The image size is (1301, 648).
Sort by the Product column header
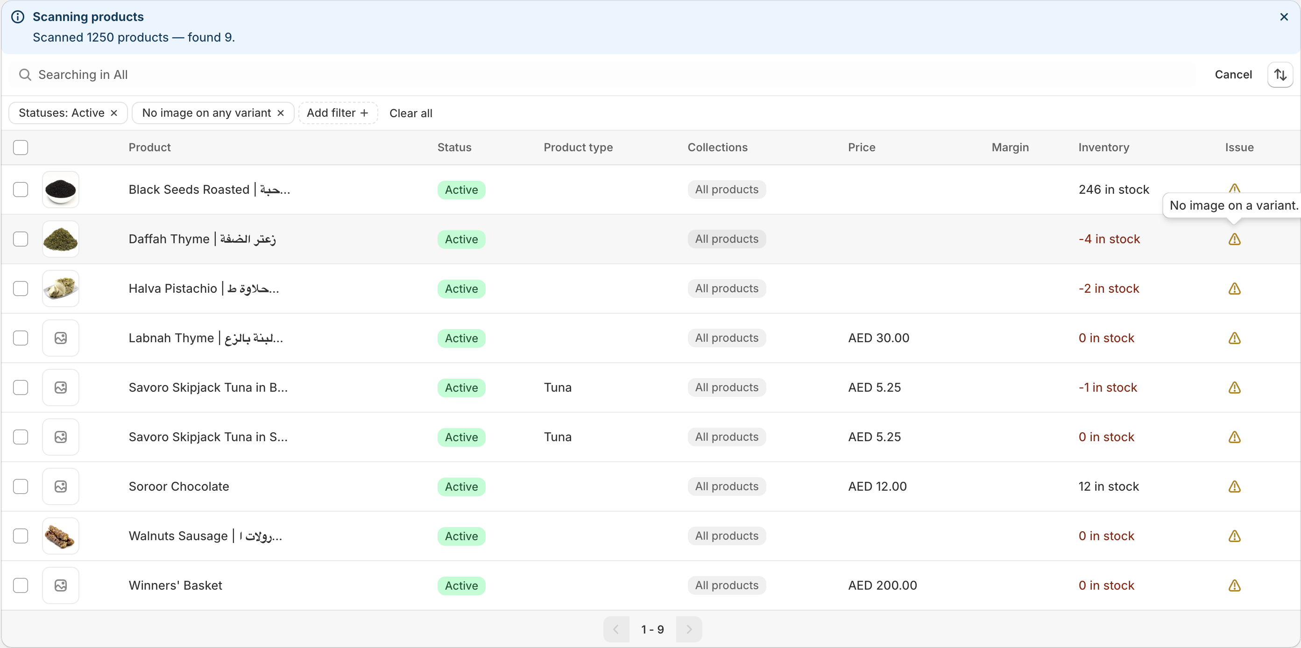149,148
